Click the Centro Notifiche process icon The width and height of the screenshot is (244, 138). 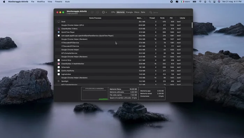click(x=59, y=71)
